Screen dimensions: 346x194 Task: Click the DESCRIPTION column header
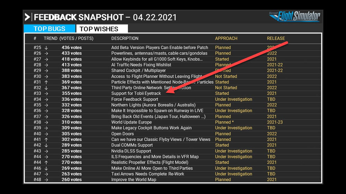pos(125,38)
